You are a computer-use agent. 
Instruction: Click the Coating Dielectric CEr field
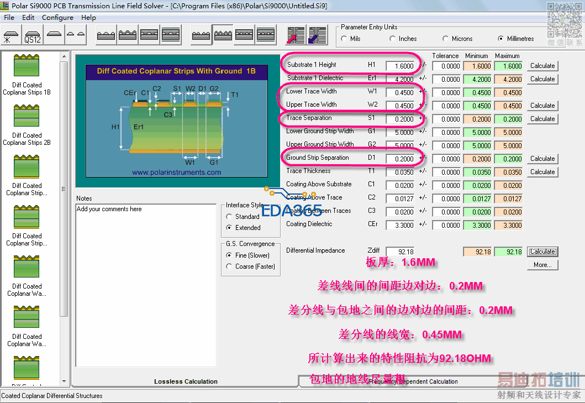point(400,225)
